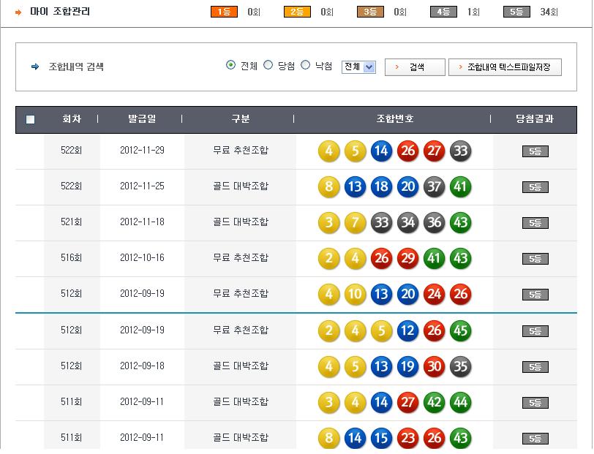This screenshot has height=454, width=594.
Task: Click the yellow 2등 rank badge
Action: pos(297,12)
